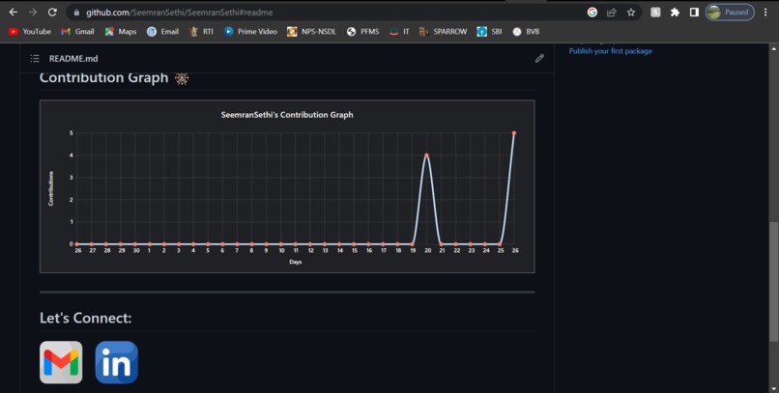779x393 pixels.
Task: Open the Gmail bookmark
Action: (x=77, y=31)
